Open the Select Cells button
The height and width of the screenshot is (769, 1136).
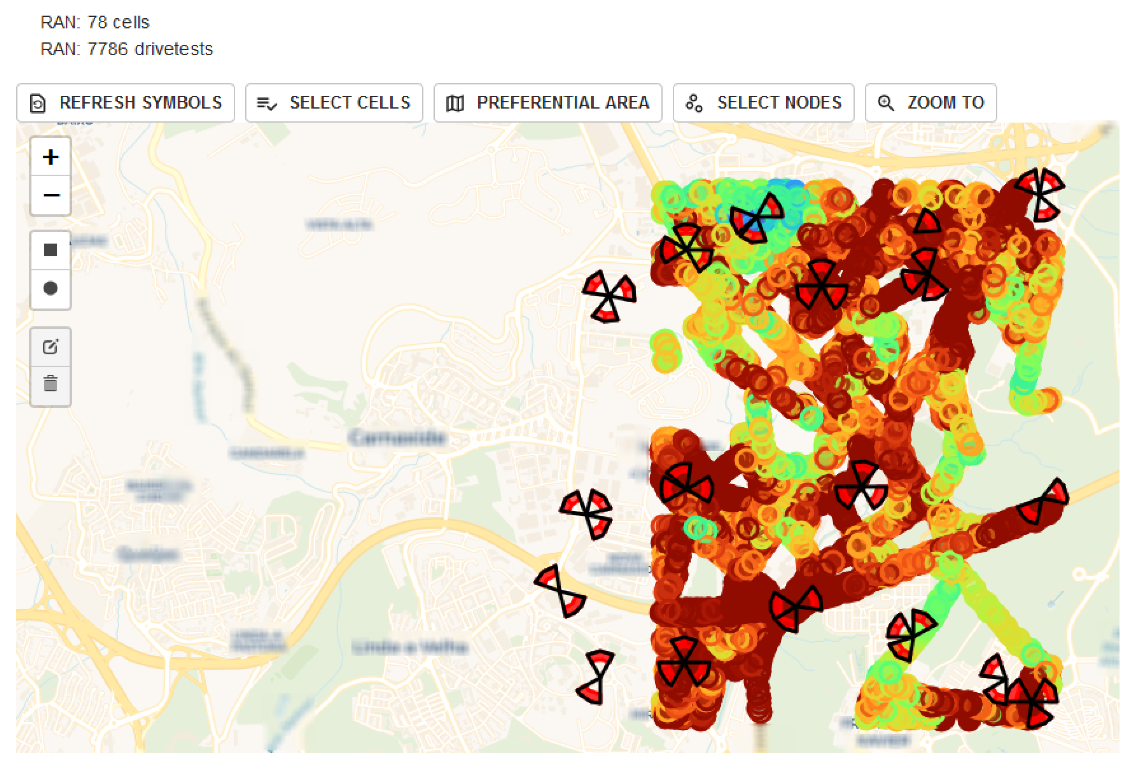coord(334,103)
